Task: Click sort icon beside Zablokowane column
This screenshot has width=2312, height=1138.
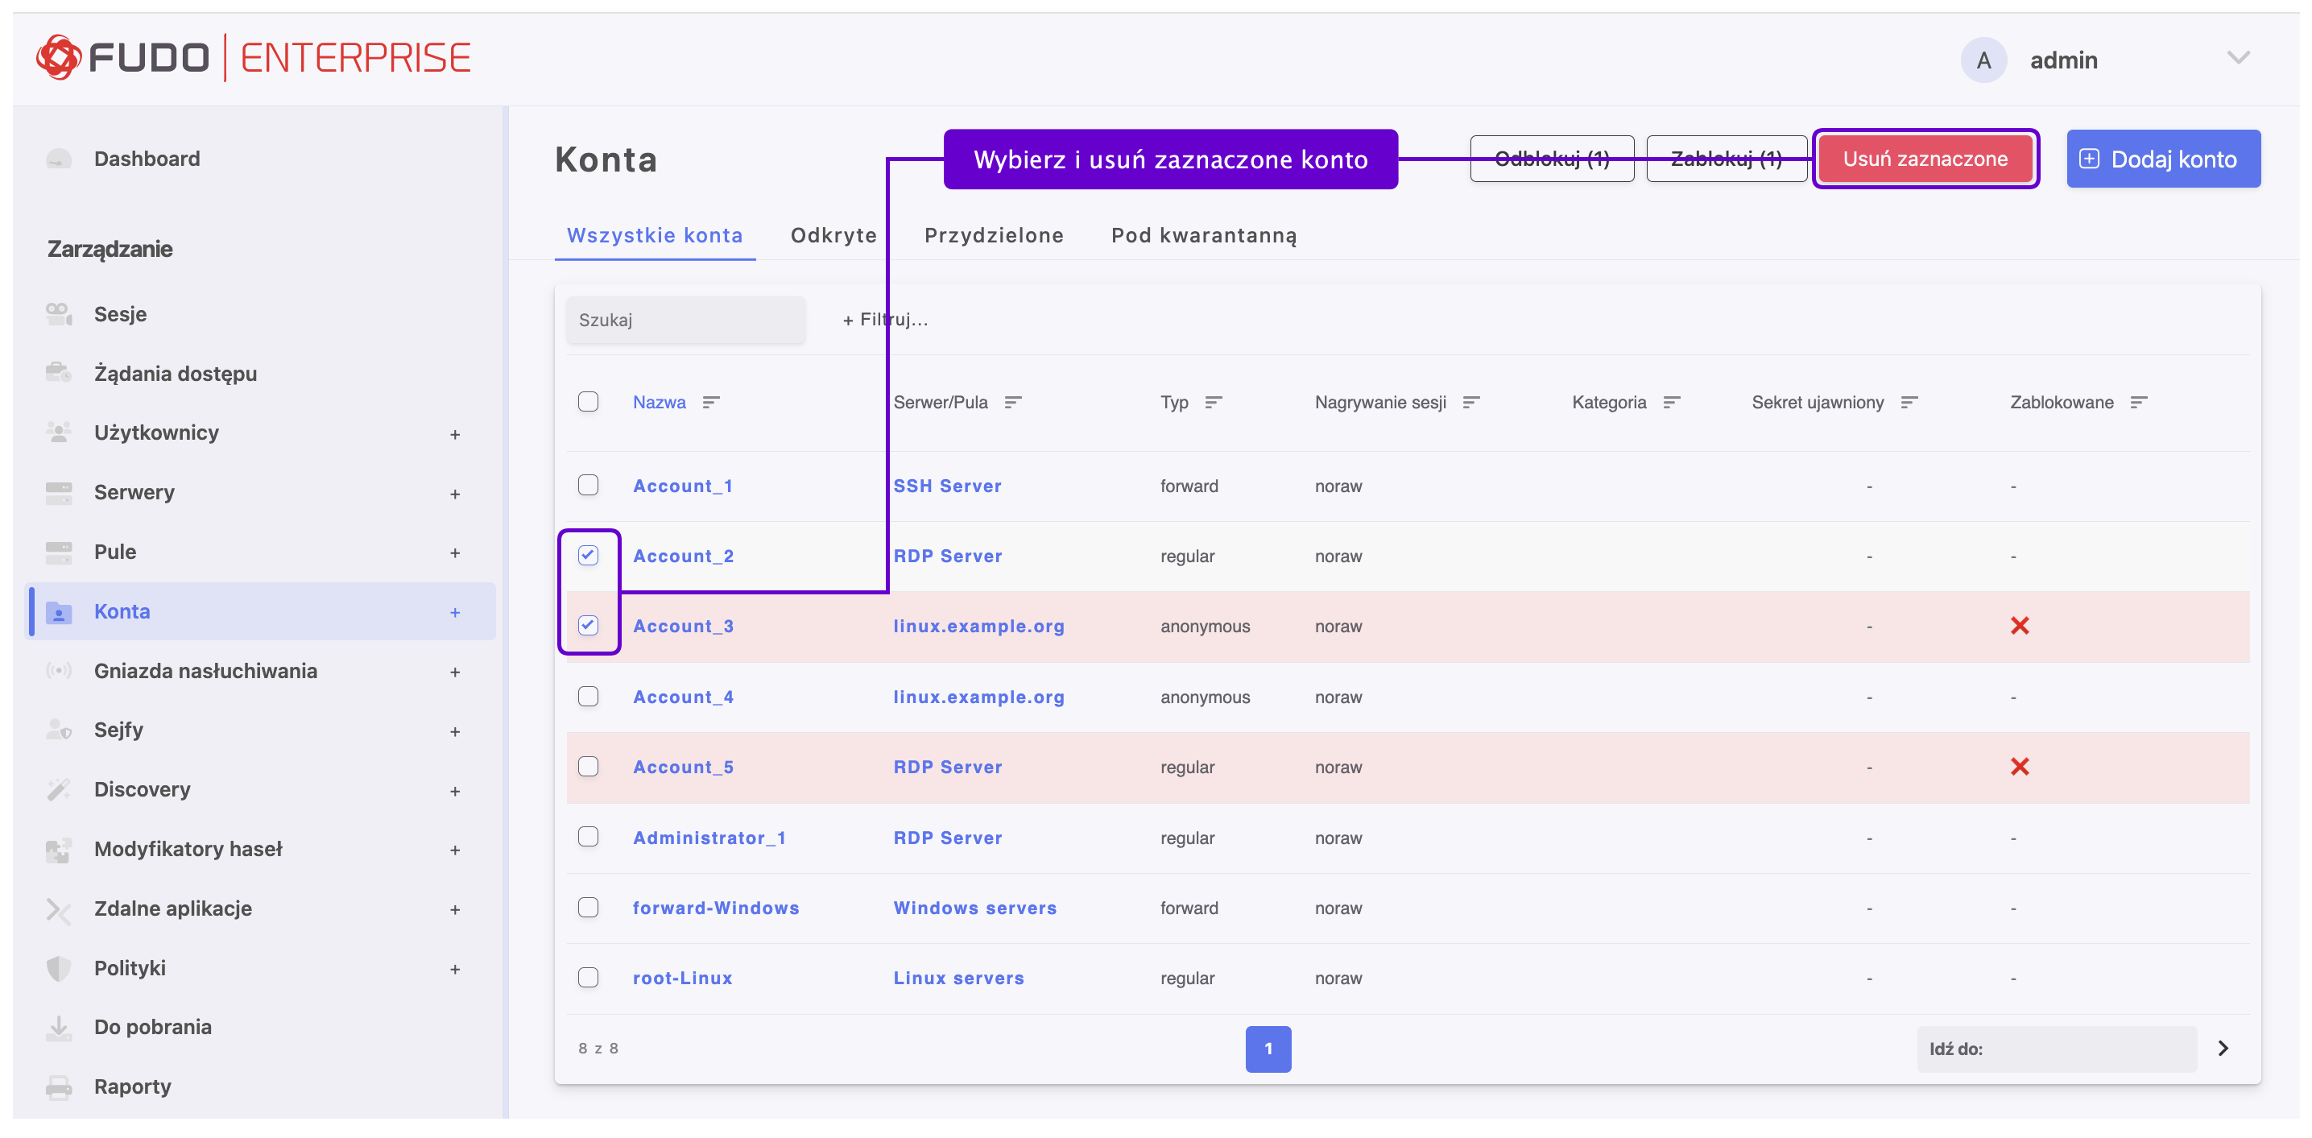Action: (2139, 402)
